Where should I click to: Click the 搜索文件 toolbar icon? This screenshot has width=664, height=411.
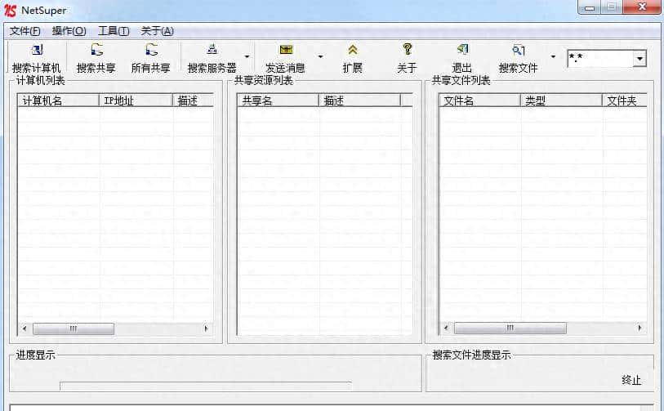[519, 50]
